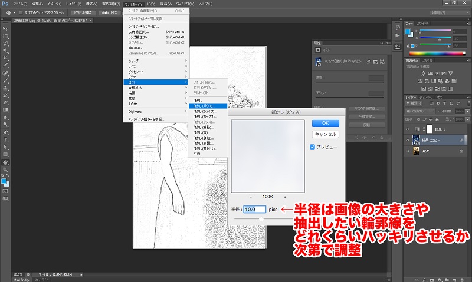
Task: Switch to the チャンネル tab
Action: [x=425, y=97]
